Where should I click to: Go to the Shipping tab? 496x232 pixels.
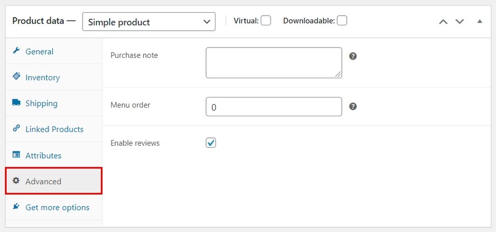click(x=54, y=103)
